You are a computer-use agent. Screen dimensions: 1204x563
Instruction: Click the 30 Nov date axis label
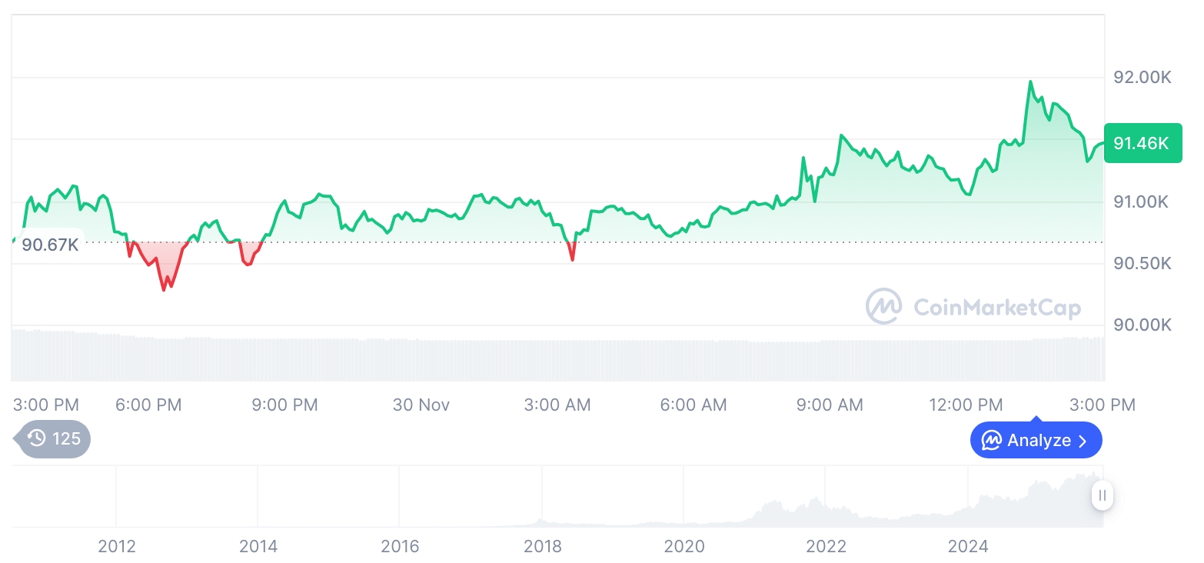coord(421,405)
